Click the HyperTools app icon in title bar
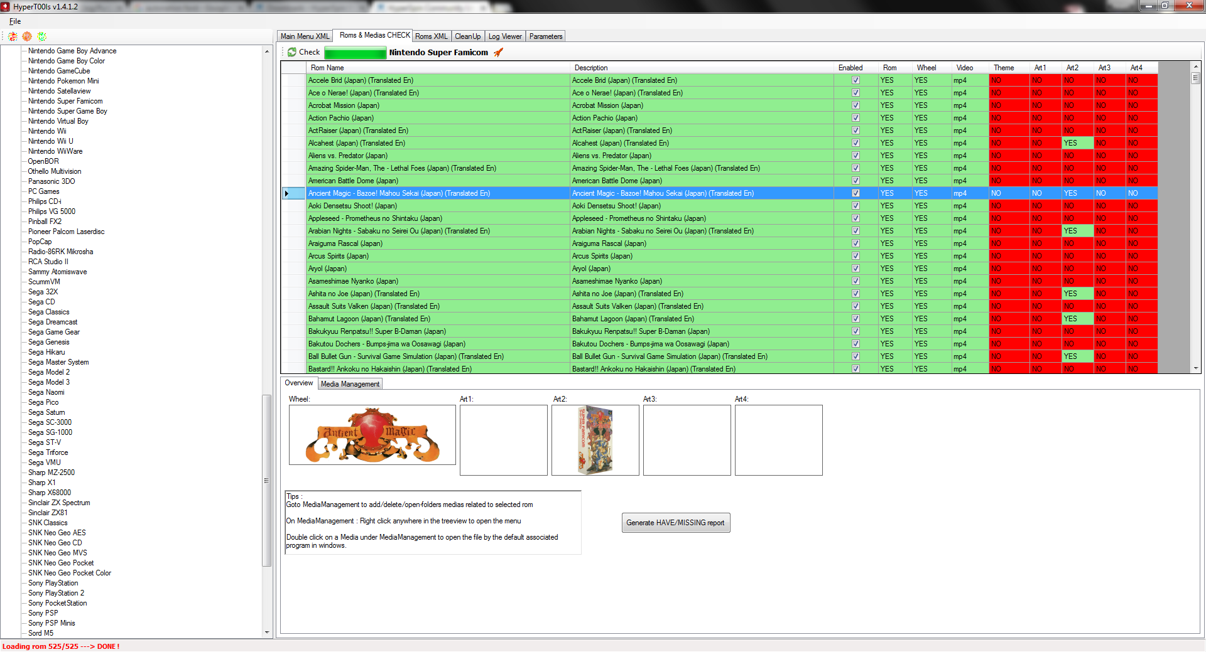Screen dimensions: 1206x652 [x=6, y=6]
